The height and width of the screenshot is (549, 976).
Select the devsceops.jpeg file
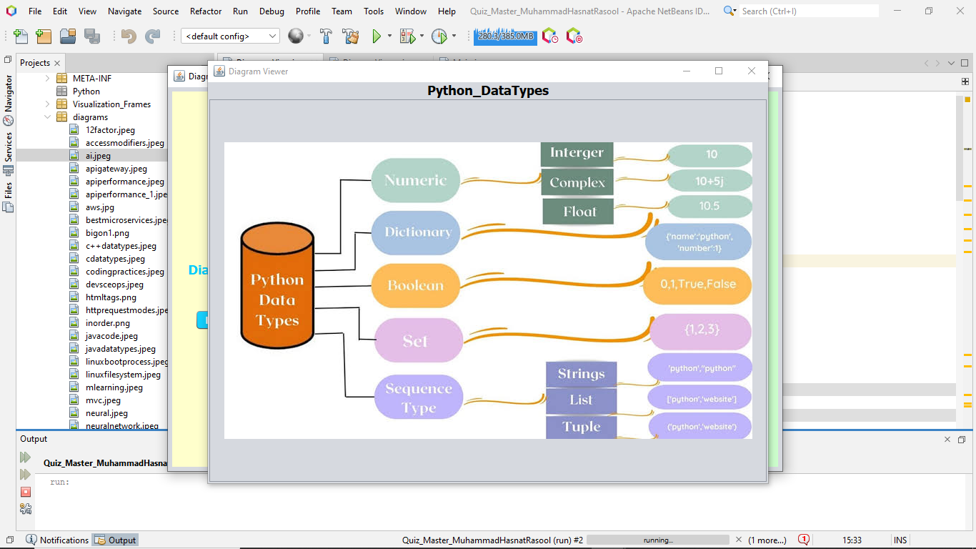click(114, 284)
